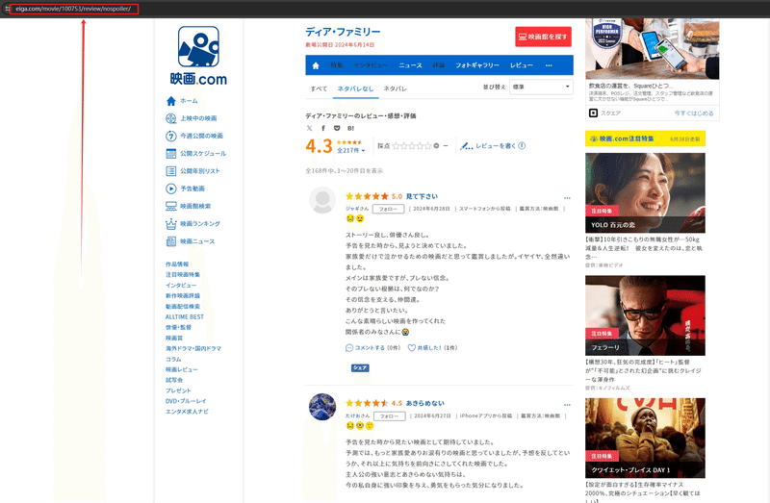Follow ジャギ with フォロー button
This screenshot has width=770, height=503.
point(388,209)
